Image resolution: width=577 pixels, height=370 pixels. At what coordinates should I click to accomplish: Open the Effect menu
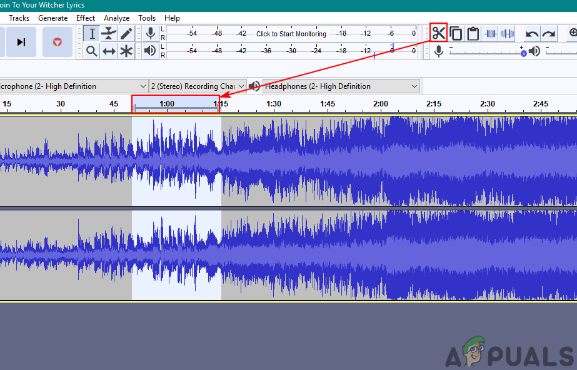[85, 18]
